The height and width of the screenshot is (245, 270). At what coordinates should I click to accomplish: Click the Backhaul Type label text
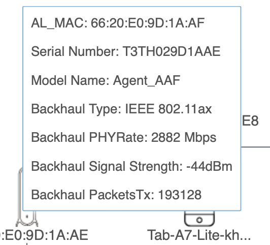76,109
